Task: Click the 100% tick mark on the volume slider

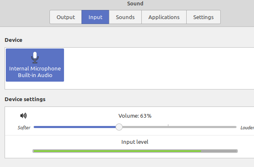Action: pos(168,125)
